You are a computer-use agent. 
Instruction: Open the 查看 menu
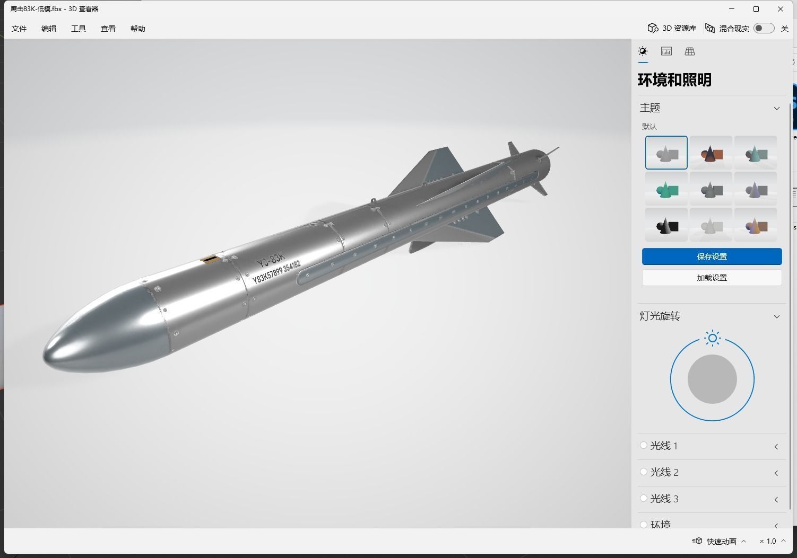(108, 28)
